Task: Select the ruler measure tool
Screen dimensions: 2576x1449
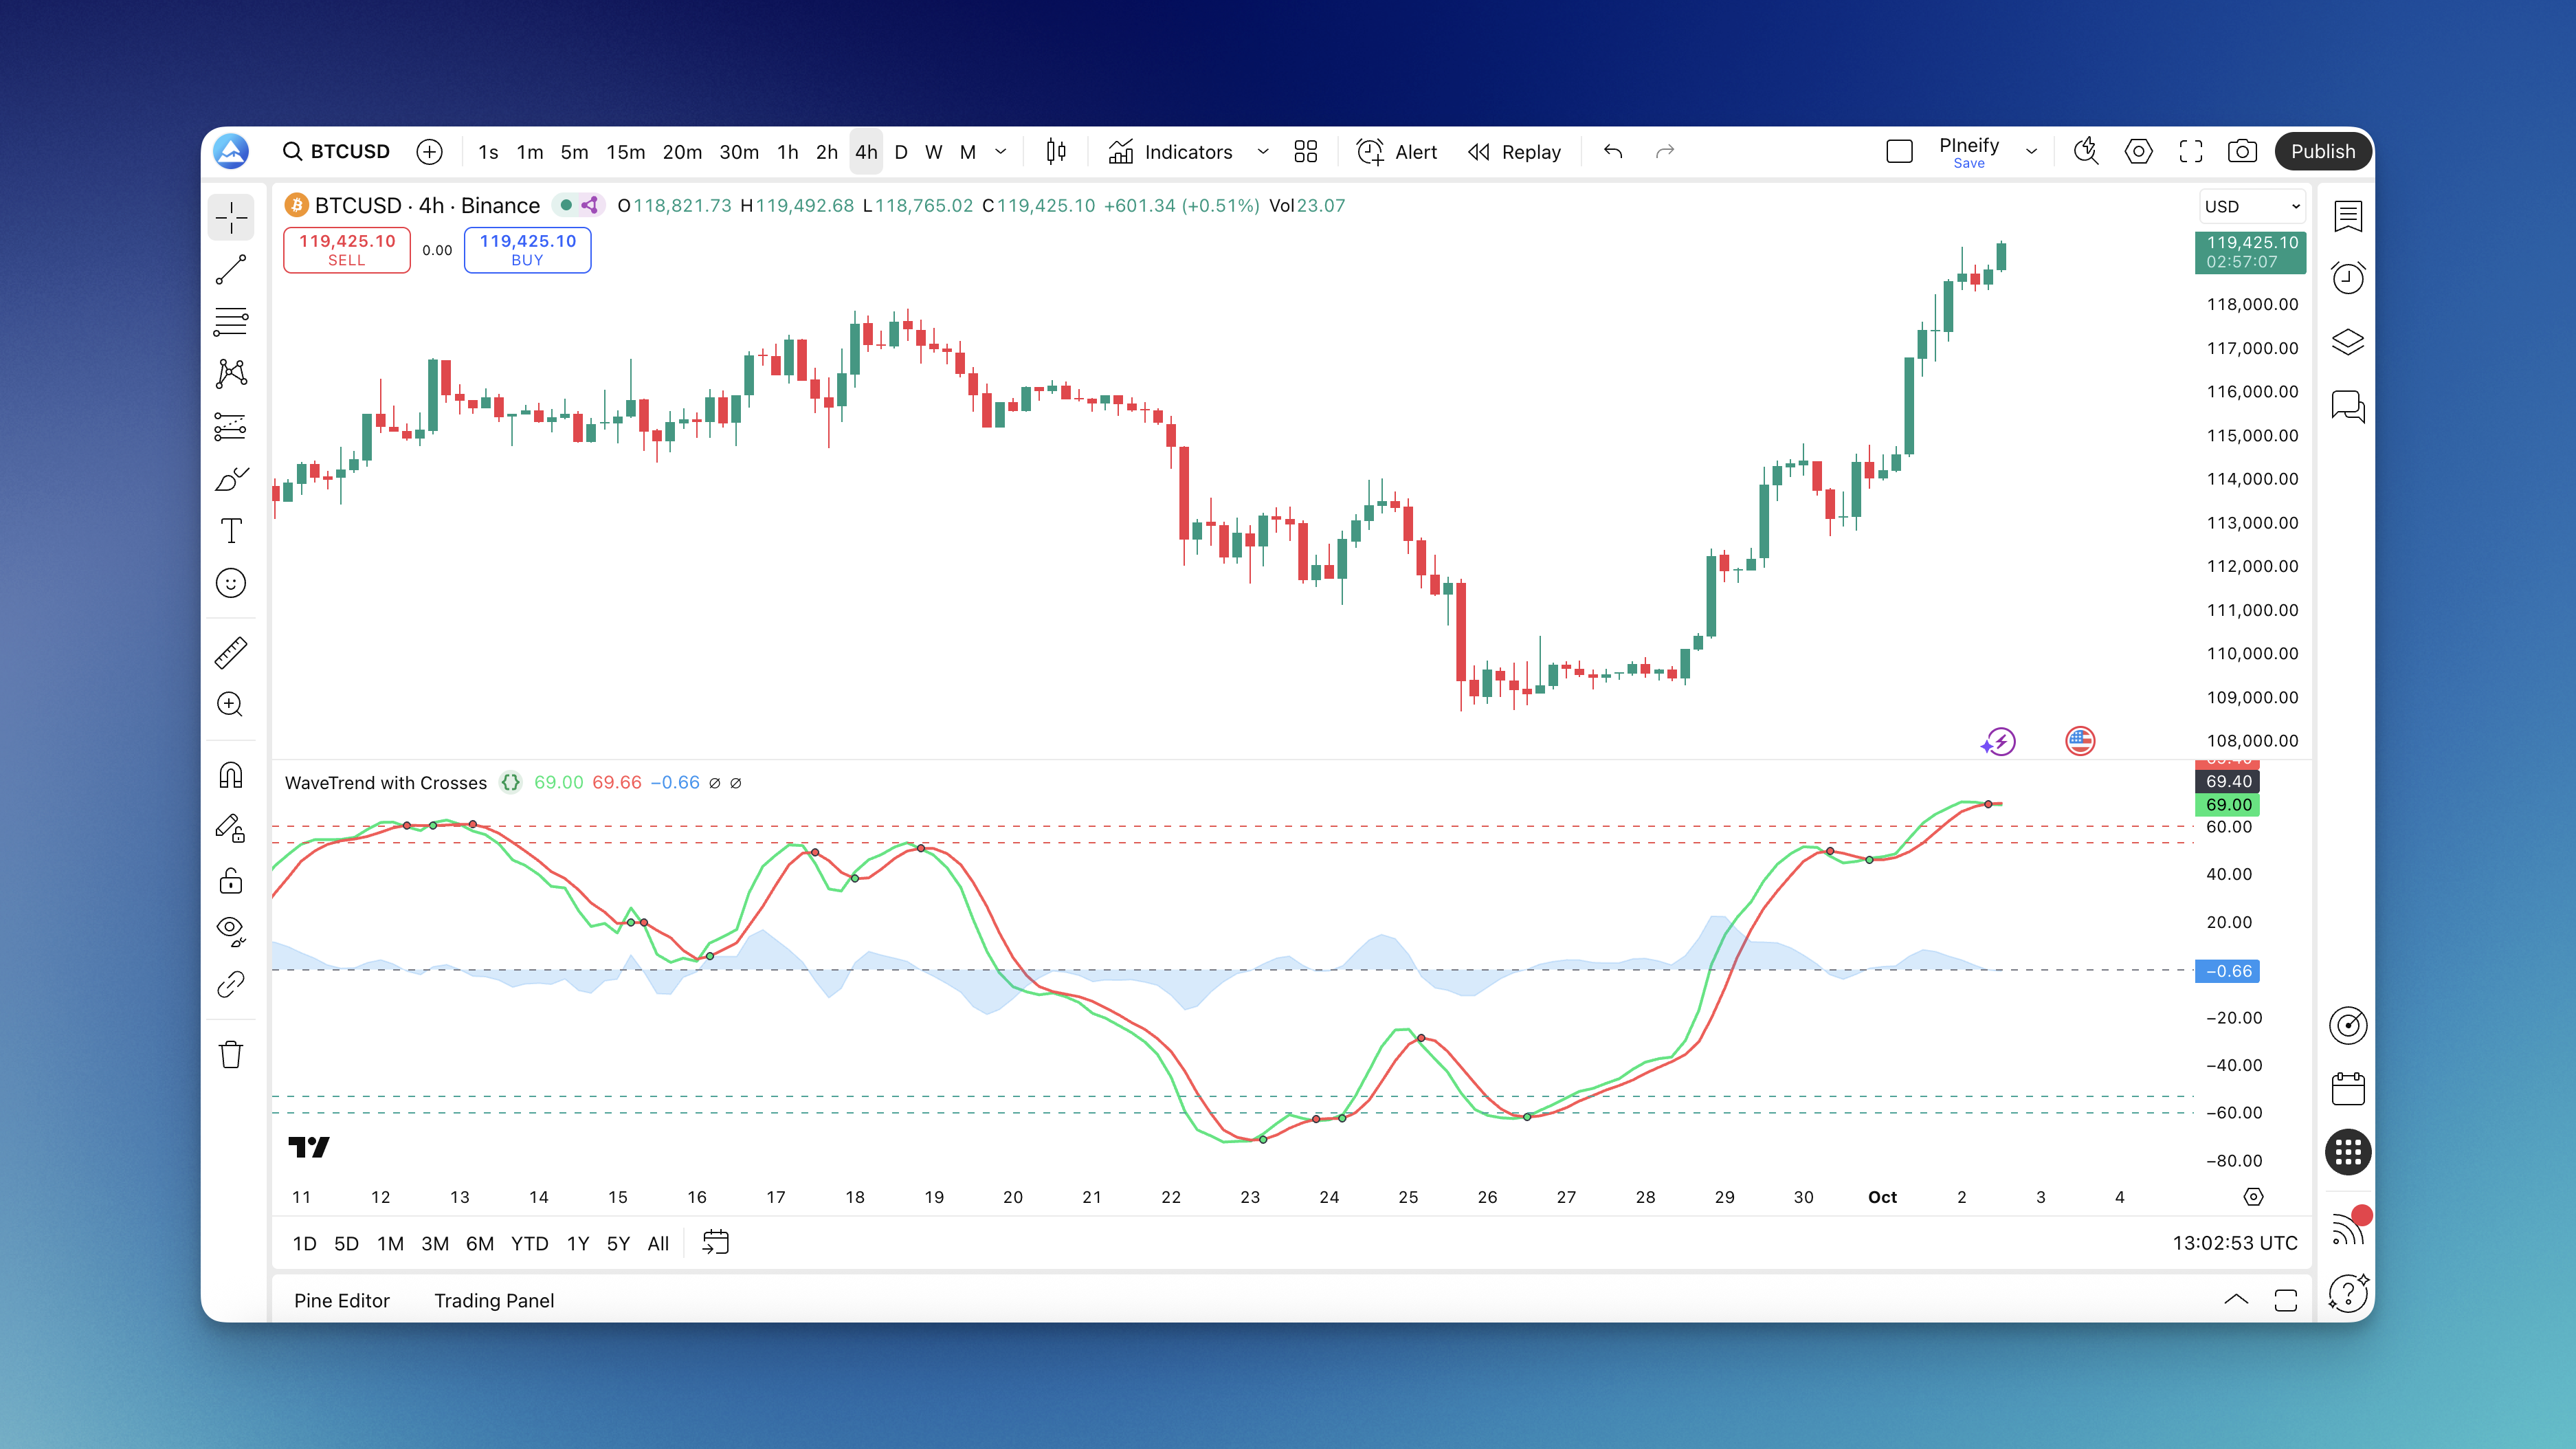Action: [x=231, y=653]
